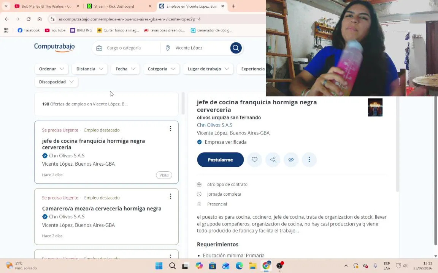The image size is (438, 273).
Task: Click the Cargo o categoría search field
Action: pos(126,48)
